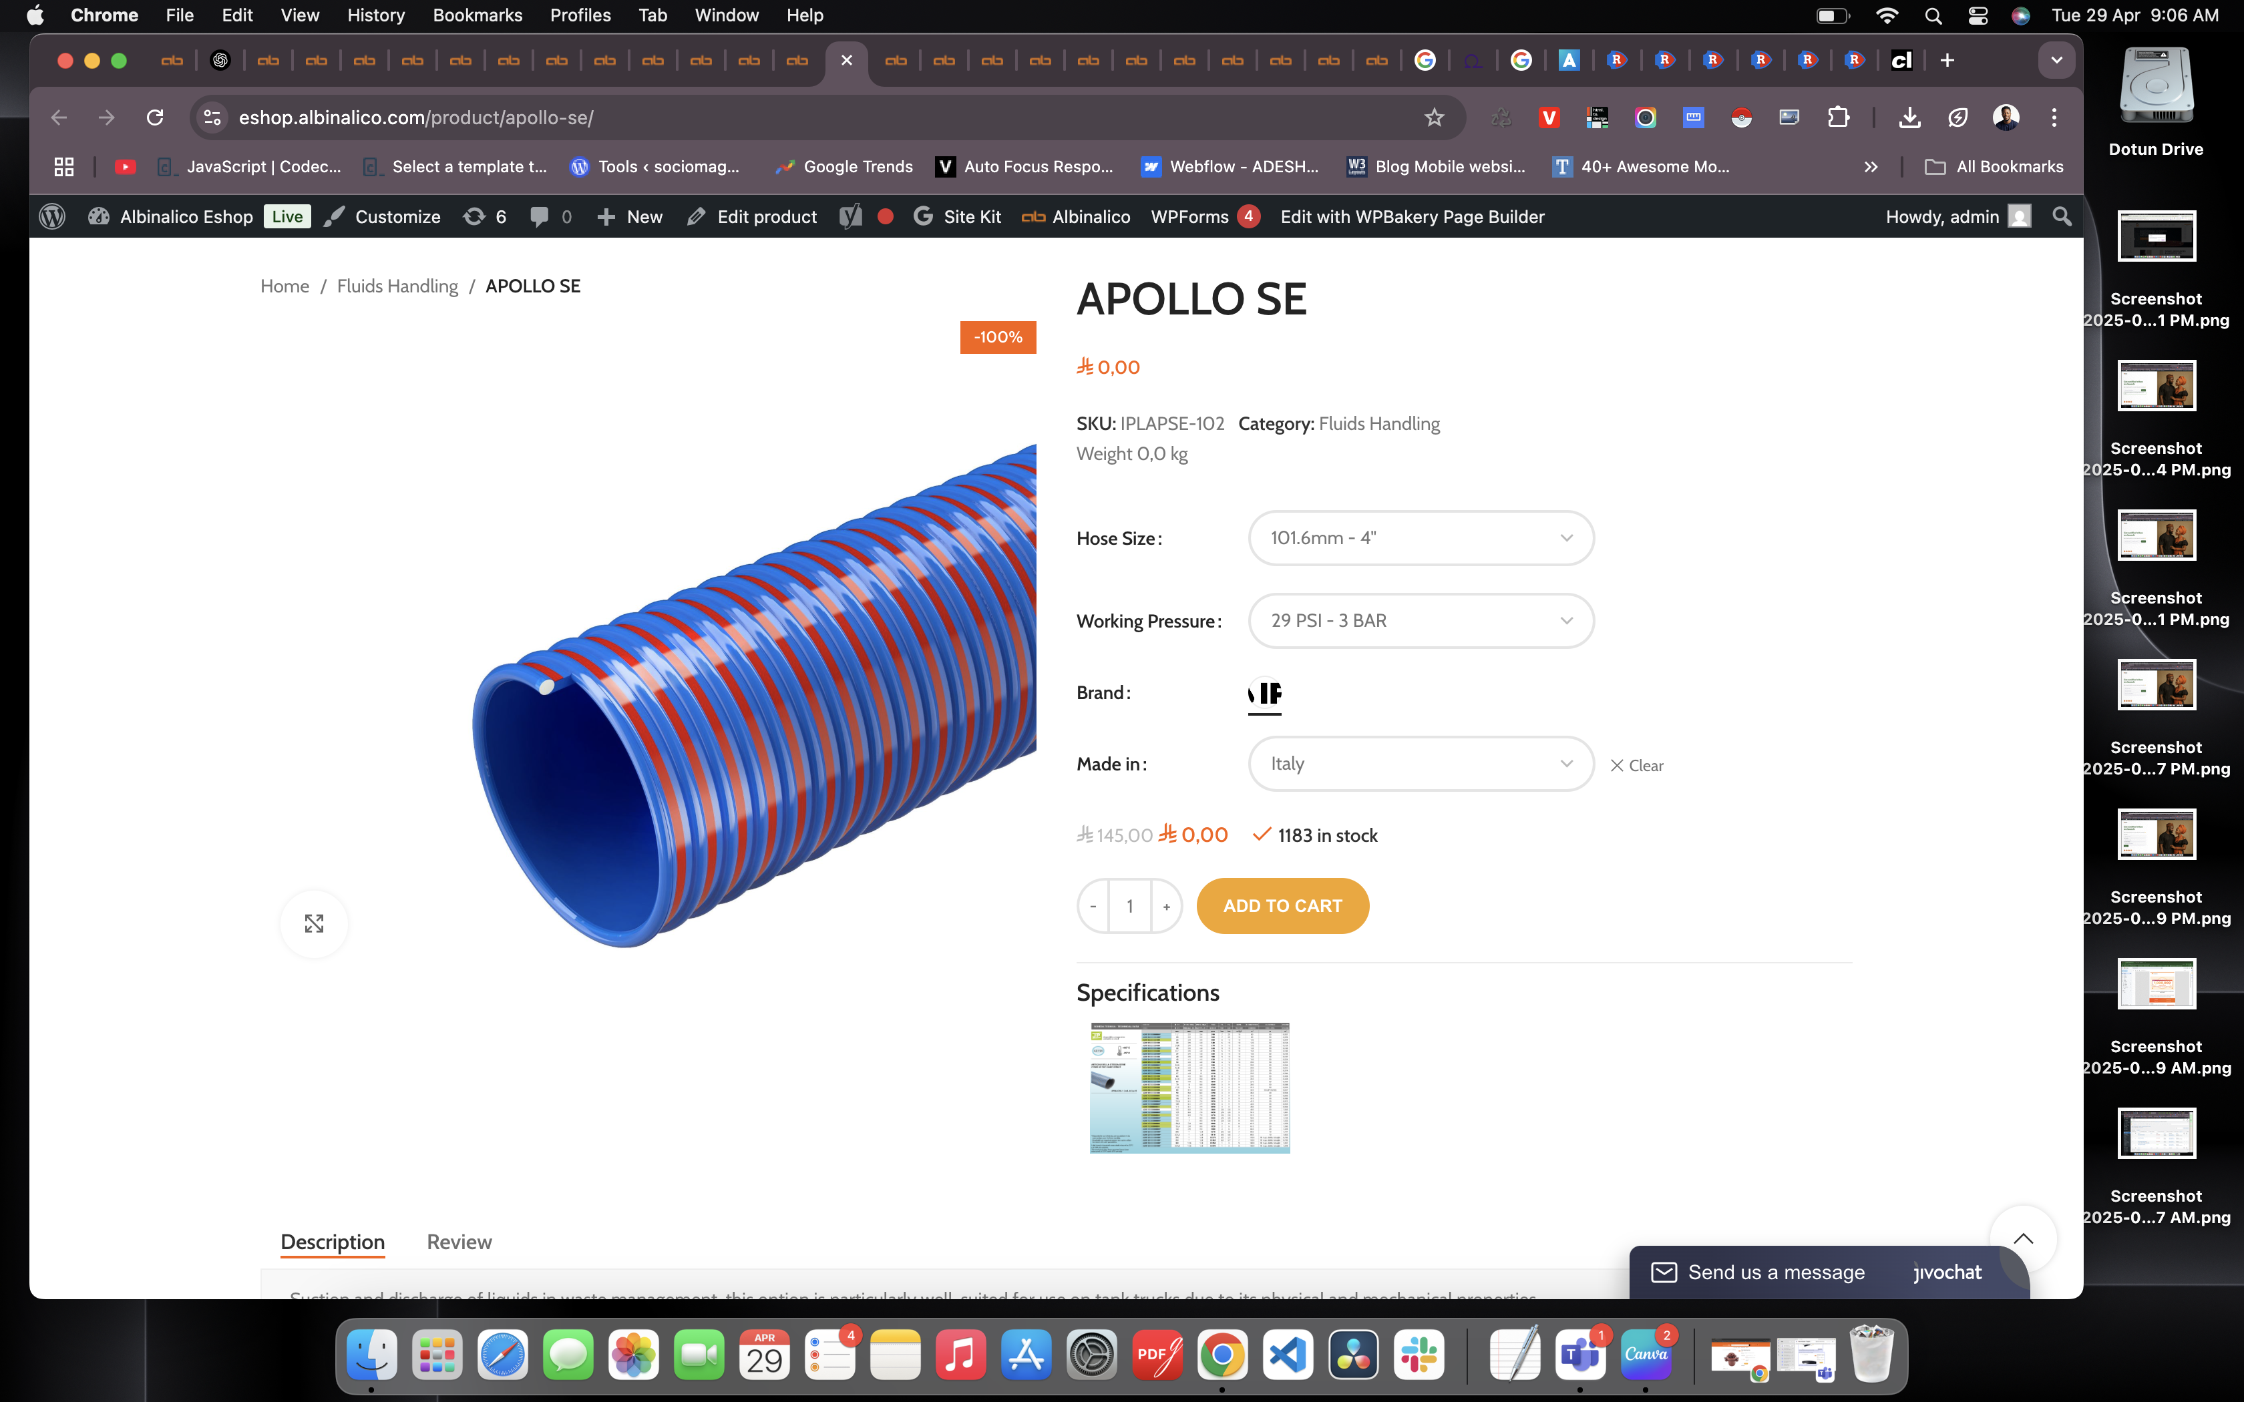The width and height of the screenshot is (2244, 1402).
Task: Open the Bookmarks menu in menu bar
Action: pyautogui.click(x=478, y=16)
